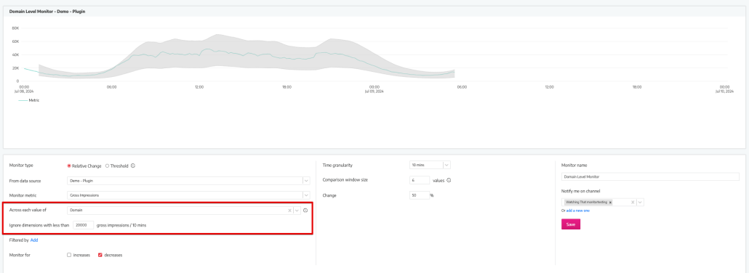The image size is (749, 273).
Task: Click the Save button
Action: point(571,224)
